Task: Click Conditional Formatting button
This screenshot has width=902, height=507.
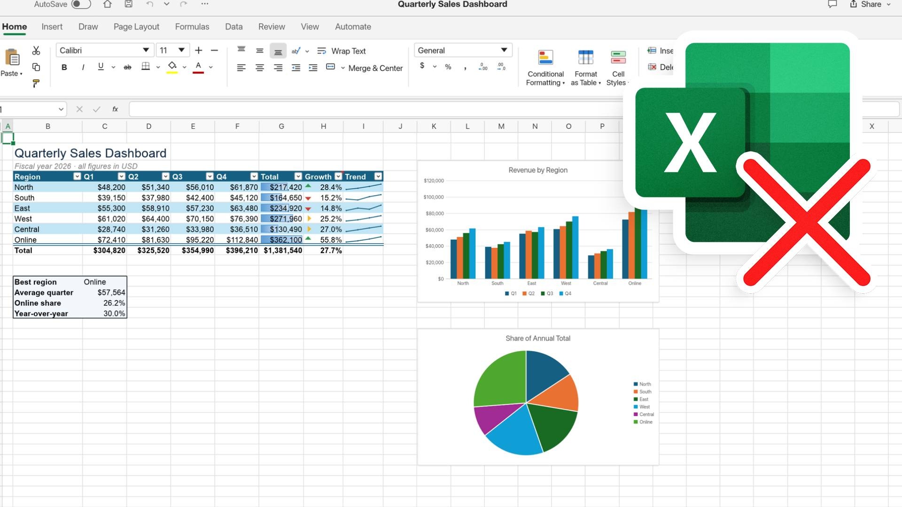Action: (545, 68)
